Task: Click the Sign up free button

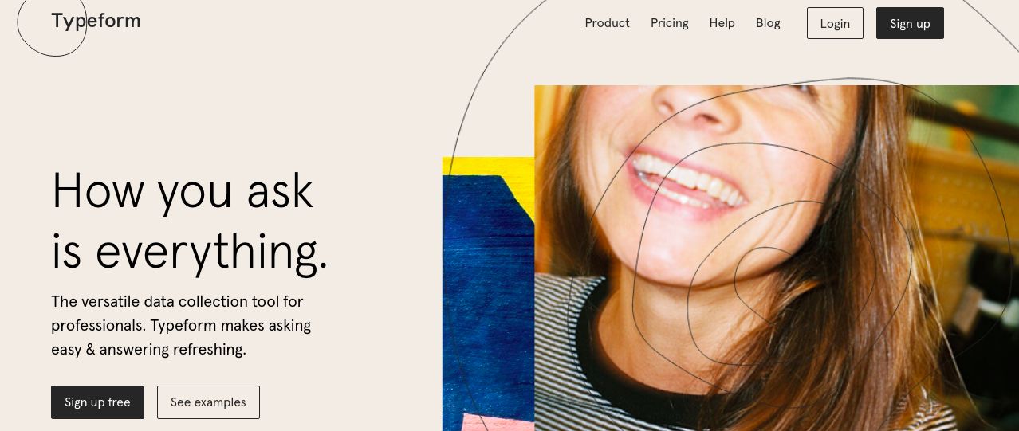Action: click(x=97, y=402)
